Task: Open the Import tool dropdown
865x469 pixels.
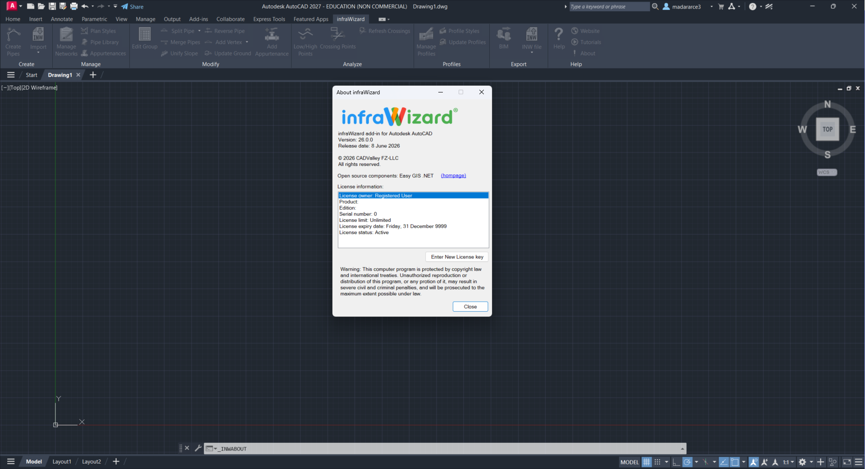Action: coord(38,53)
